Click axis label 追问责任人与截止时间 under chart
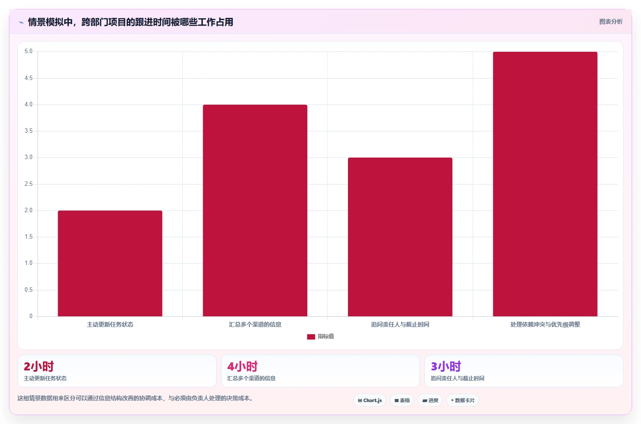This screenshot has height=424, width=641. [400, 324]
